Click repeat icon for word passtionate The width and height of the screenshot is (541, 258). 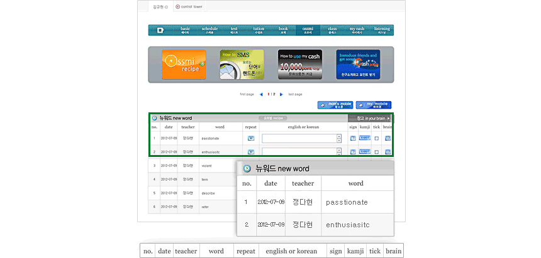coord(251,139)
